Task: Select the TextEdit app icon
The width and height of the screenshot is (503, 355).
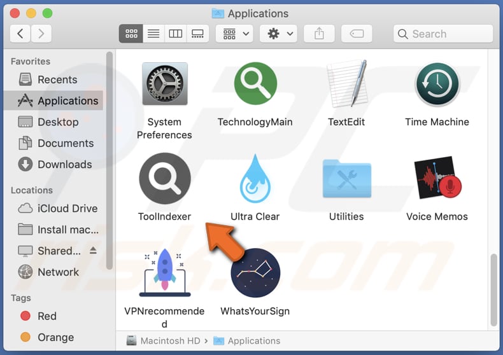Action: tap(346, 83)
